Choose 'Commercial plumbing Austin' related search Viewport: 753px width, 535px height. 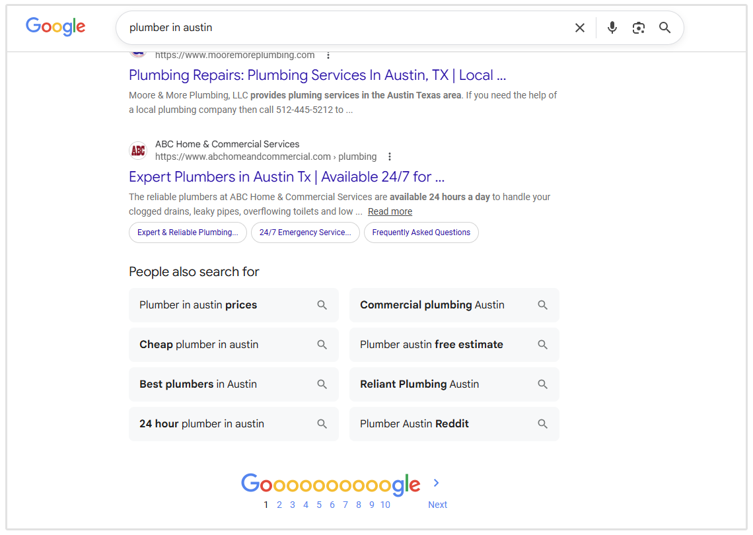click(x=454, y=305)
